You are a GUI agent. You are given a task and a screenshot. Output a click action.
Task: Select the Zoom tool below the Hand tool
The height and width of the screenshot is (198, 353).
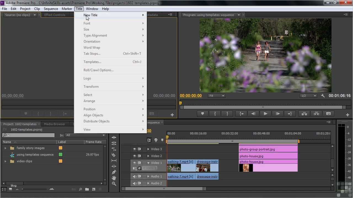[114, 184]
